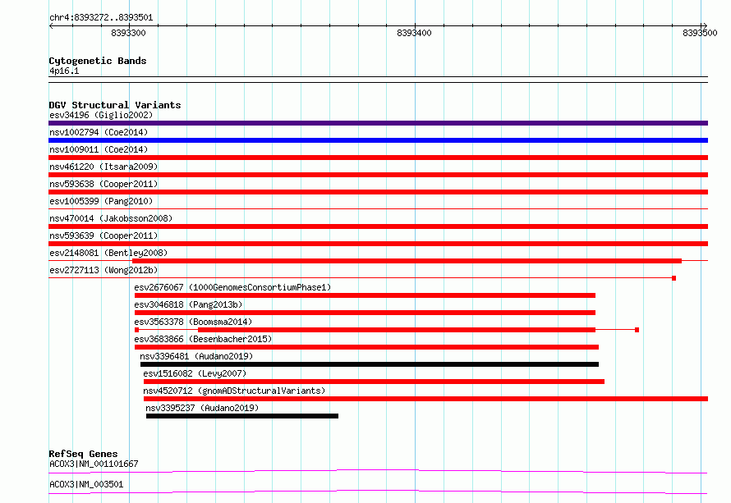The width and height of the screenshot is (731, 503).
Task: Click the DGV Structural Variants title
Action: pyautogui.click(x=115, y=105)
